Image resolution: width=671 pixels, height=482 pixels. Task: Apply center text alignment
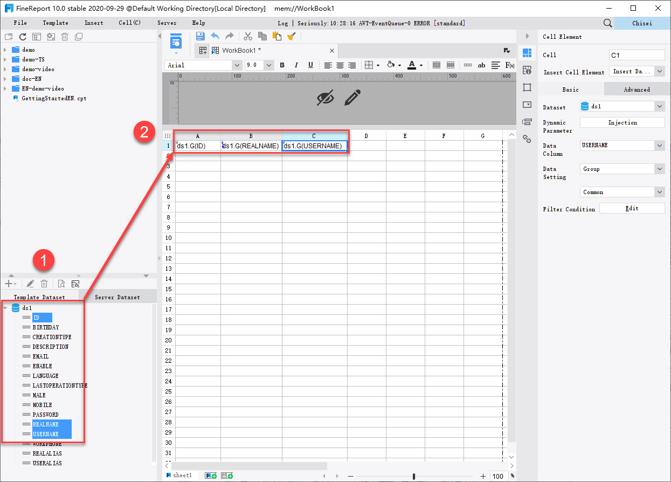click(x=340, y=65)
